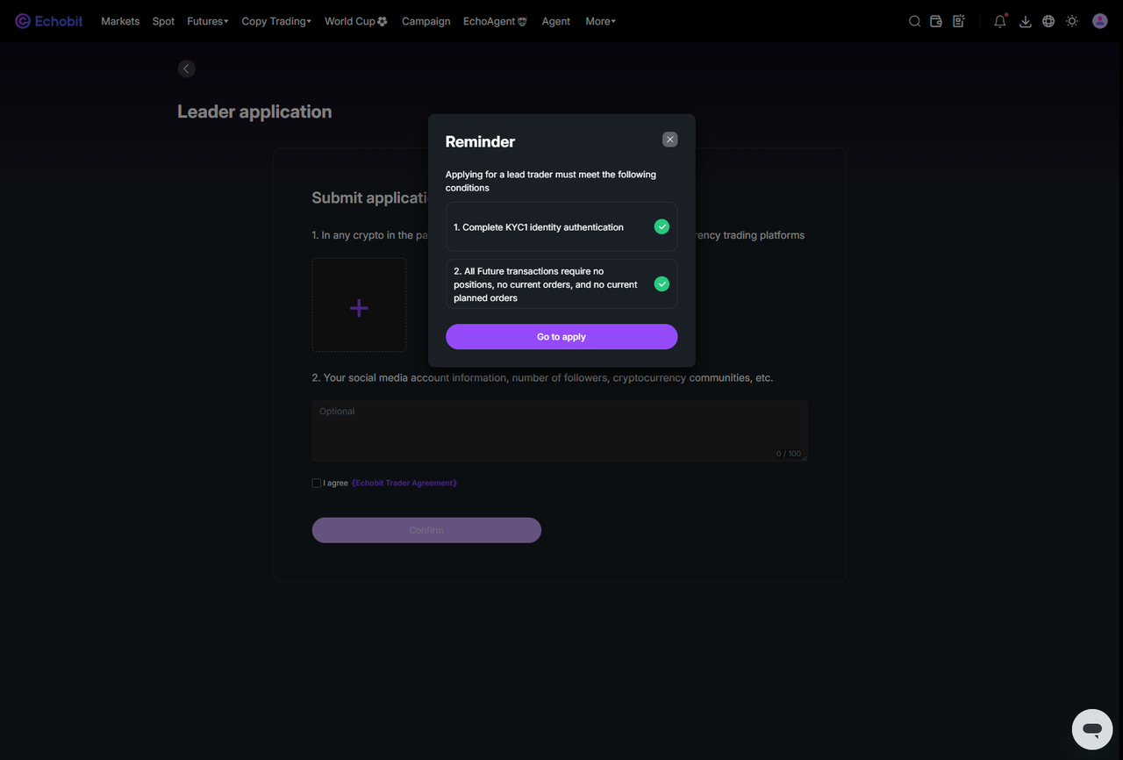This screenshot has height=760, width=1123.
Task: Click the green check beside KYC1 condition
Action: (x=662, y=227)
